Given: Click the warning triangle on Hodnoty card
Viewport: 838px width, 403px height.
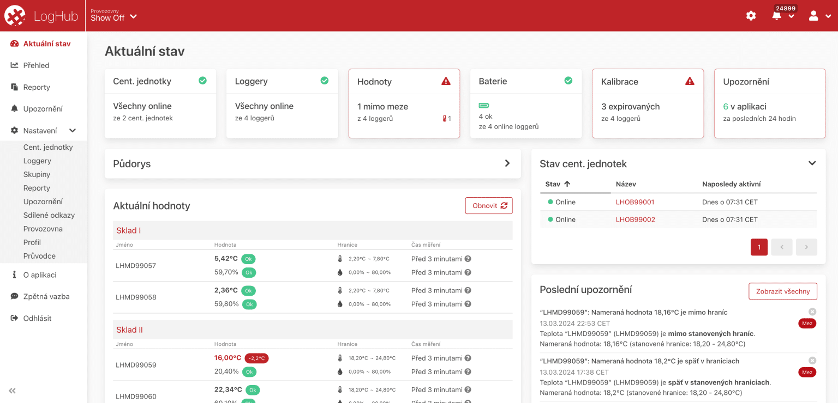Looking at the screenshot, I should tap(446, 81).
